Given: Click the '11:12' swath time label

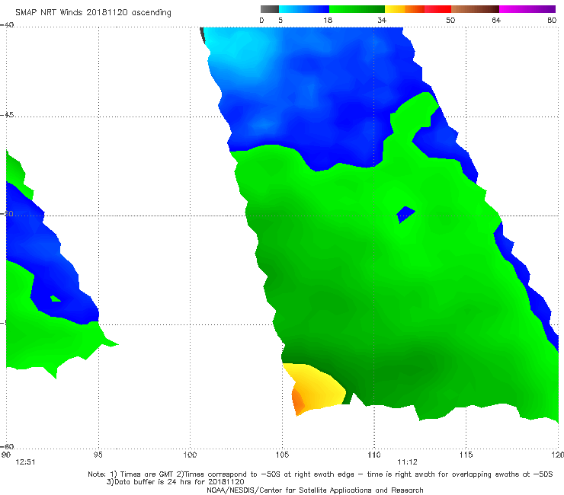Looking at the screenshot, I should pyautogui.click(x=407, y=462).
